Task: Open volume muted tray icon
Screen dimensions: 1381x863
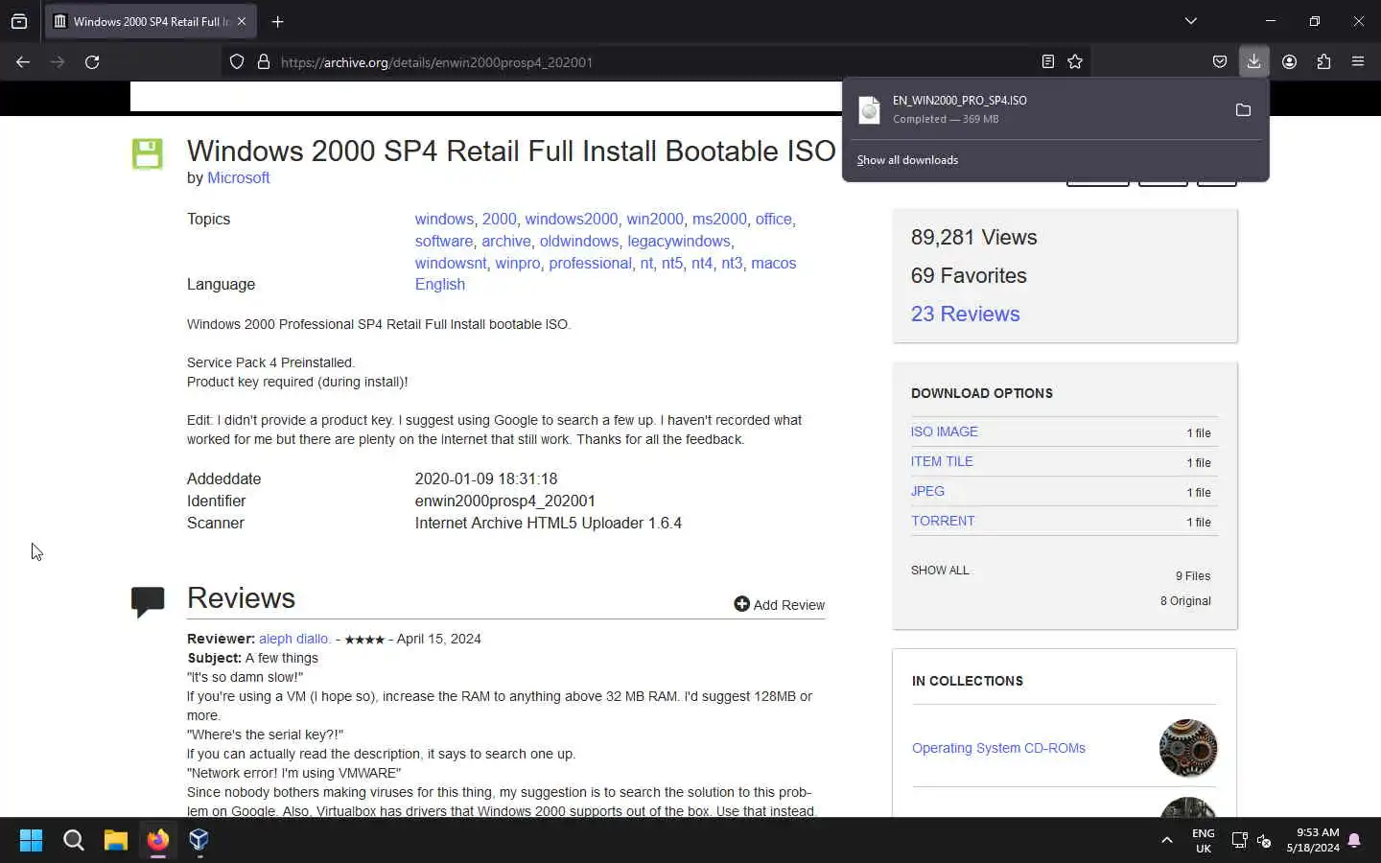Action: pyautogui.click(x=1264, y=841)
